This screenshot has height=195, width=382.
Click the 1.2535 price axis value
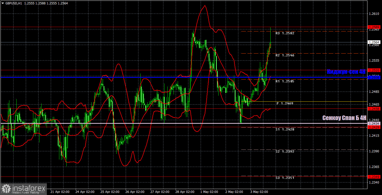click(x=374, y=61)
